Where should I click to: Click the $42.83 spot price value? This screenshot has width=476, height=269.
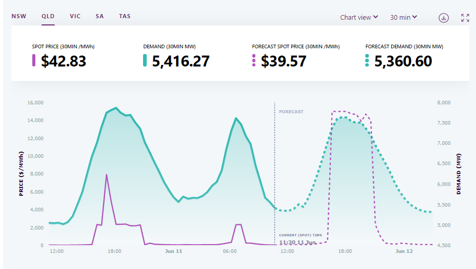click(x=63, y=61)
